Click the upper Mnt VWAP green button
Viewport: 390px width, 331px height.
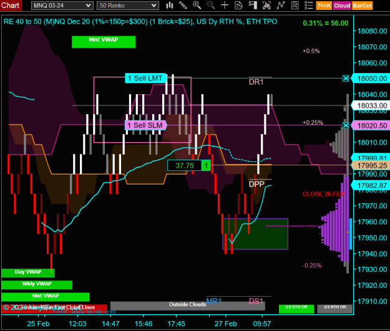[104, 42]
